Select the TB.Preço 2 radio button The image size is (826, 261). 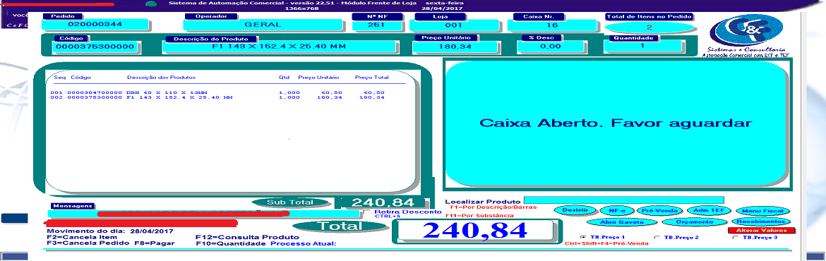656,237
